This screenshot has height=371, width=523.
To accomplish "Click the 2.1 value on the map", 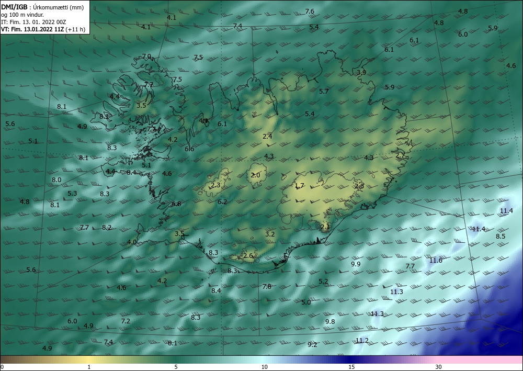I will 325,227.
